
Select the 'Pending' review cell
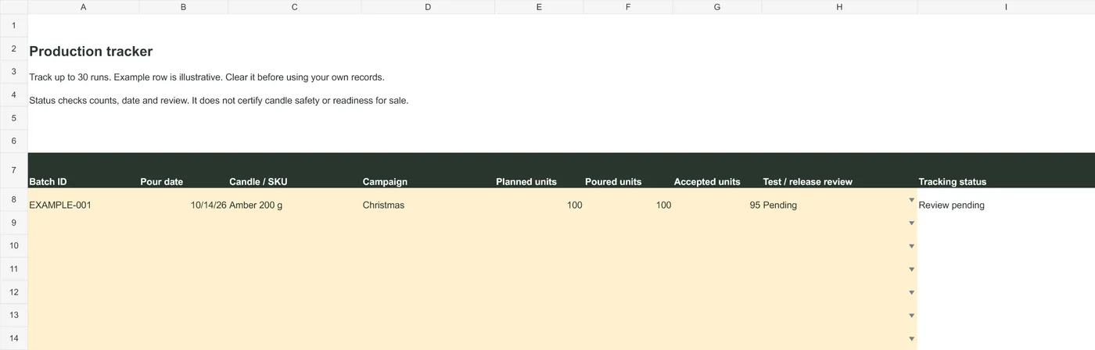tap(839, 200)
